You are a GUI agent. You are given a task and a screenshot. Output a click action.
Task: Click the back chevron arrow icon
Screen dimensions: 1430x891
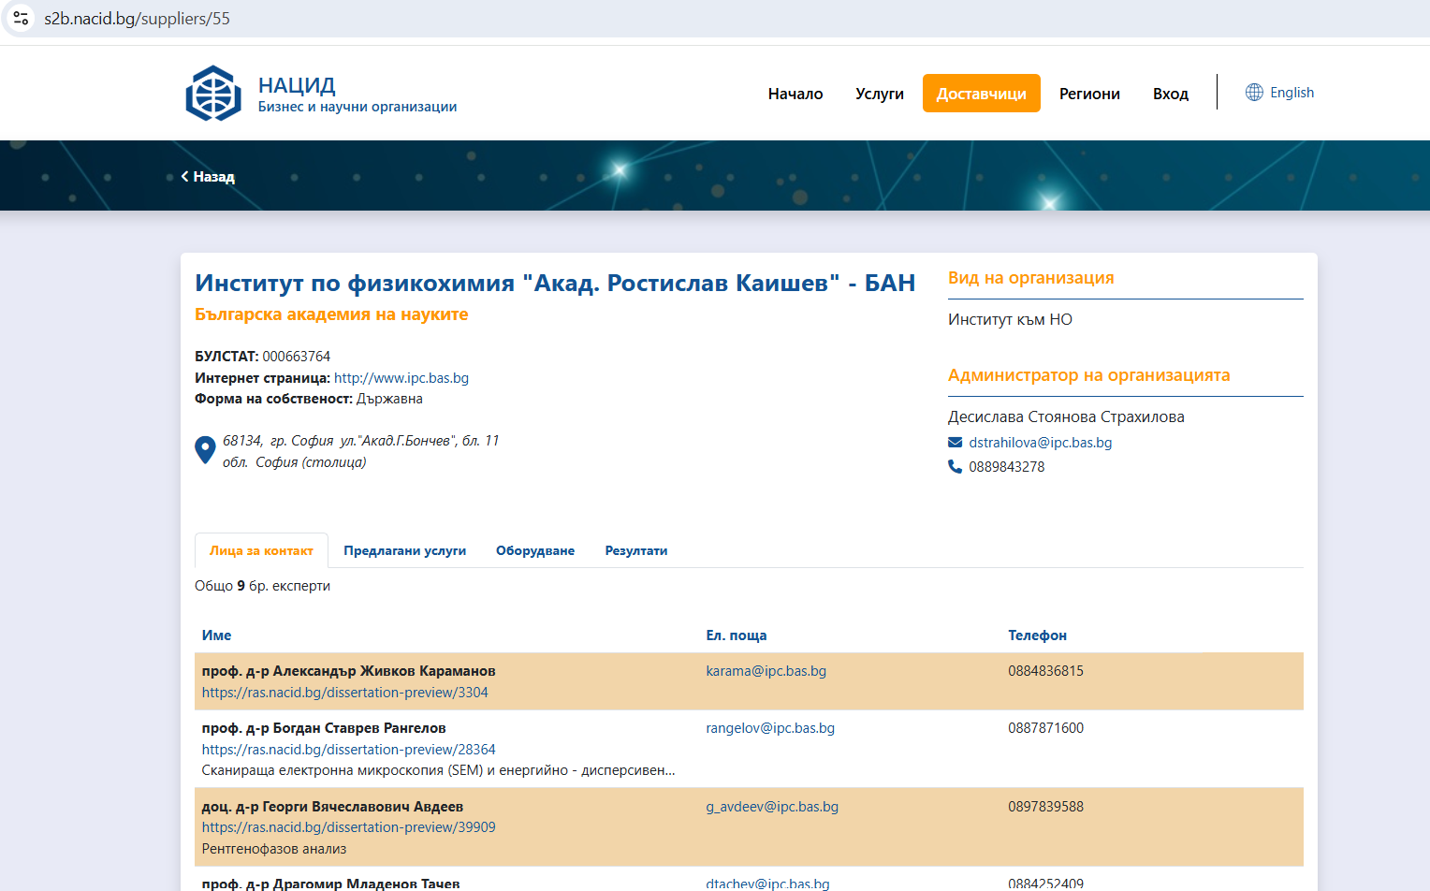tap(184, 176)
